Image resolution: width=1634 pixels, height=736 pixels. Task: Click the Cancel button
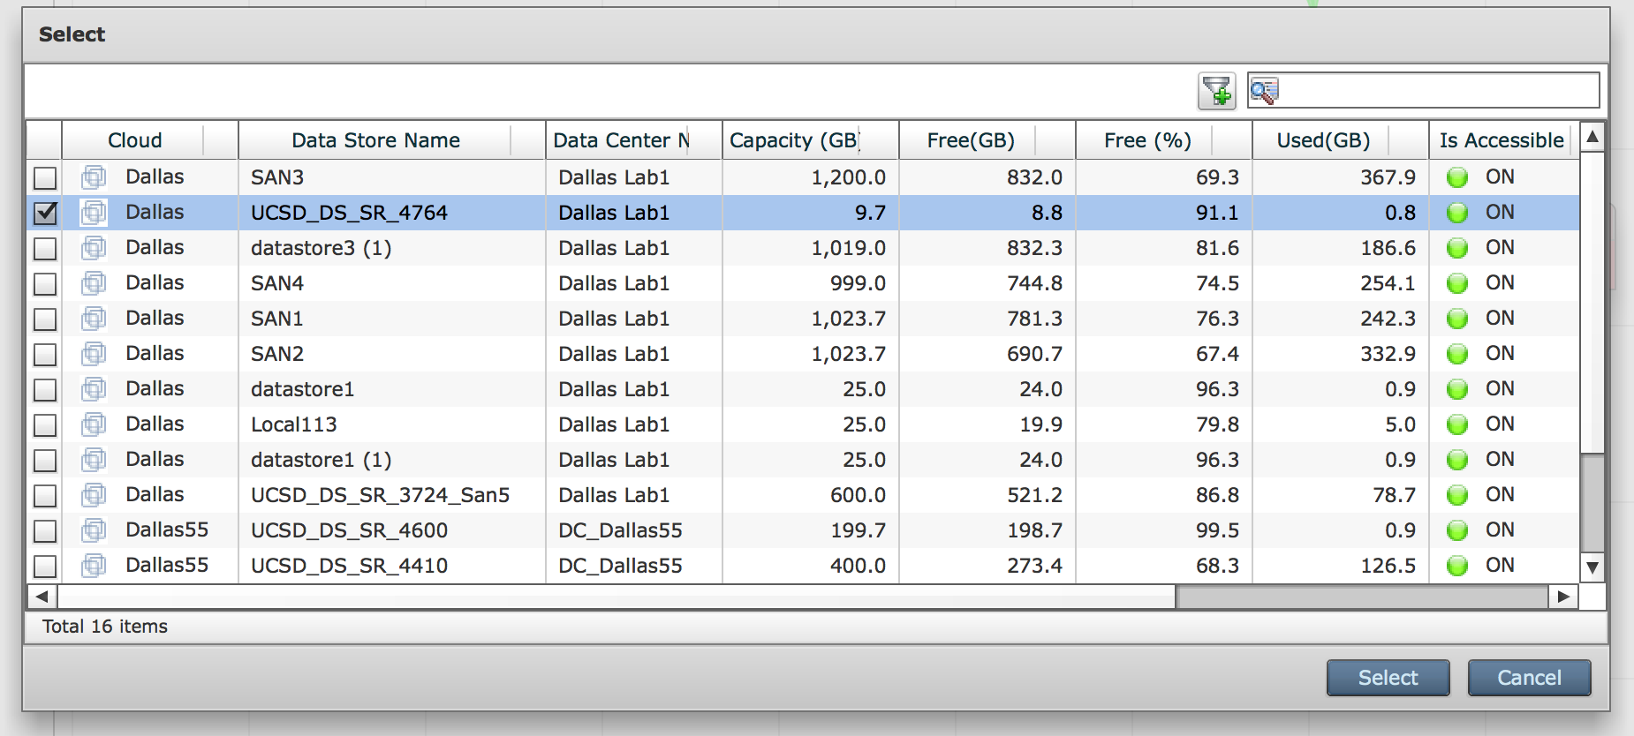point(1529,678)
